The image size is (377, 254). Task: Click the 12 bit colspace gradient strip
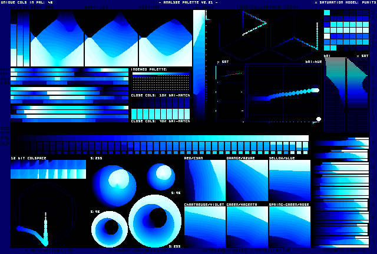click(x=48, y=170)
